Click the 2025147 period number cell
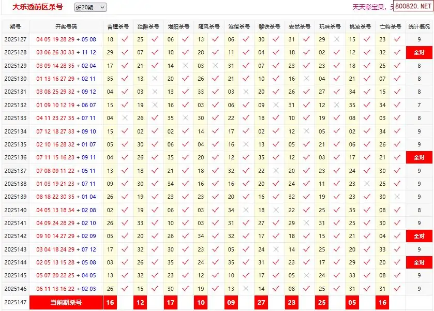The height and width of the screenshot is (311, 434). click(15, 302)
